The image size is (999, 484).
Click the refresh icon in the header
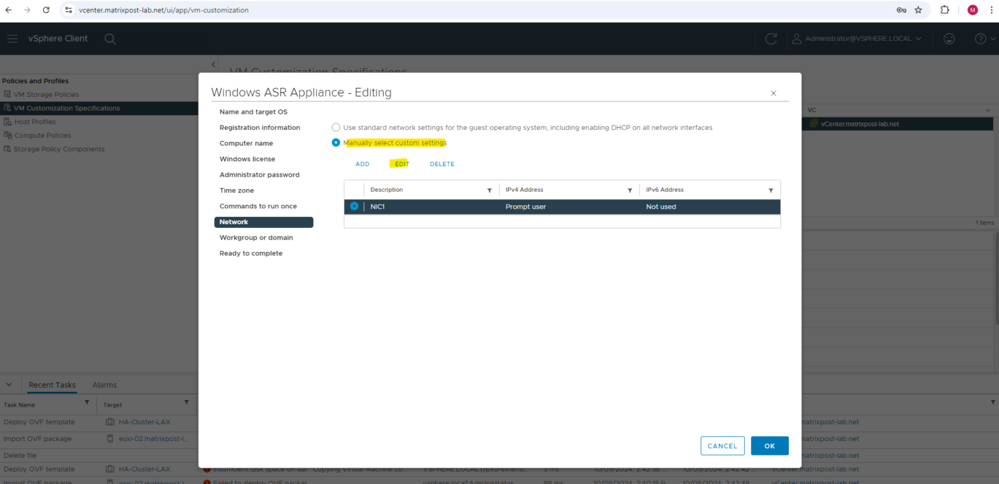coord(771,39)
